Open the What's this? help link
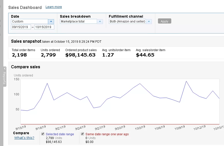The width and height of the screenshot is (224, 146). (x=24, y=138)
